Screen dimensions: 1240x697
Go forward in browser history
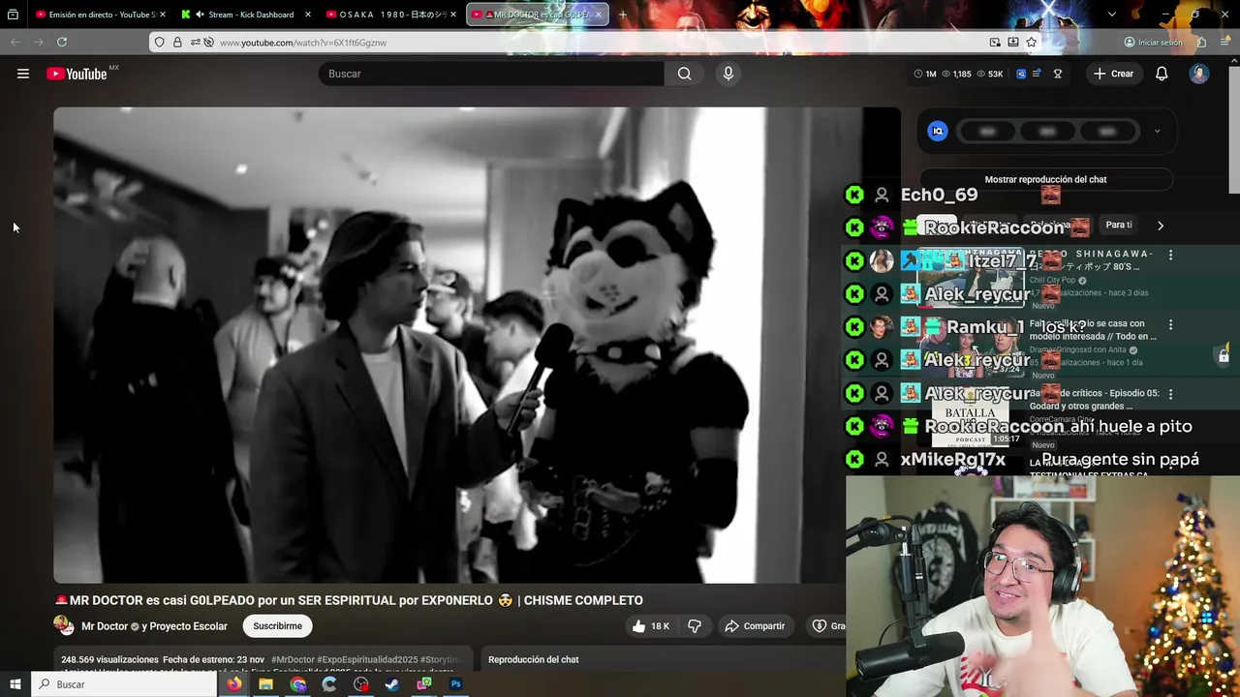(x=39, y=42)
